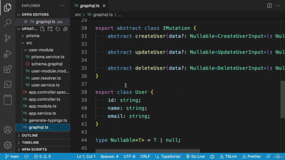Collapse the user-module folder
This screenshot has width=285, height=160.
pos(43,50)
